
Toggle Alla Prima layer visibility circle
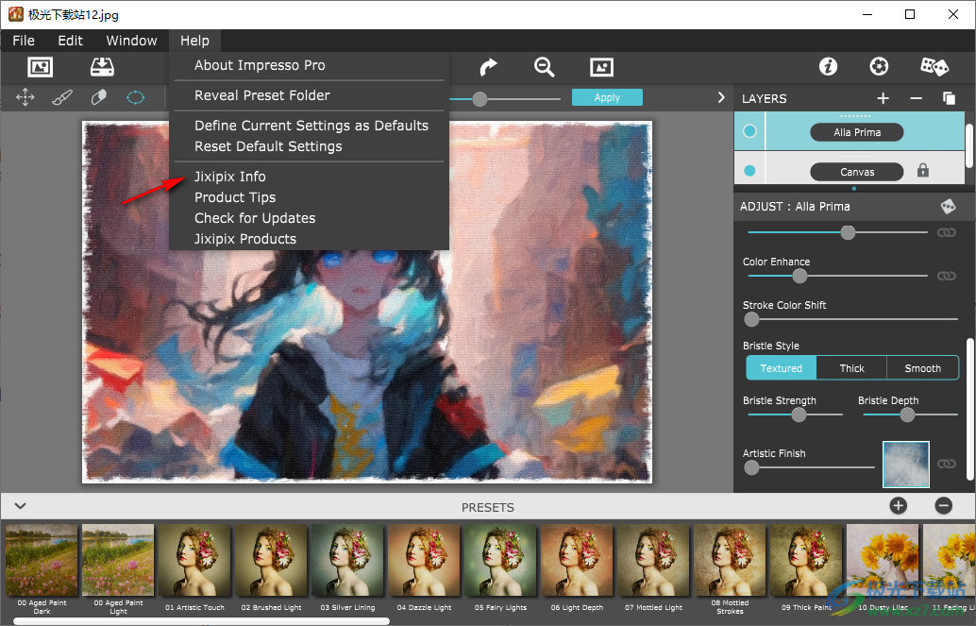coord(749,131)
